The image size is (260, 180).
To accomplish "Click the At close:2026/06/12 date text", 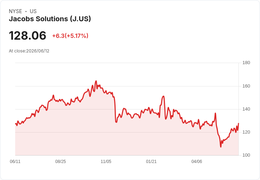I will 29,51.
